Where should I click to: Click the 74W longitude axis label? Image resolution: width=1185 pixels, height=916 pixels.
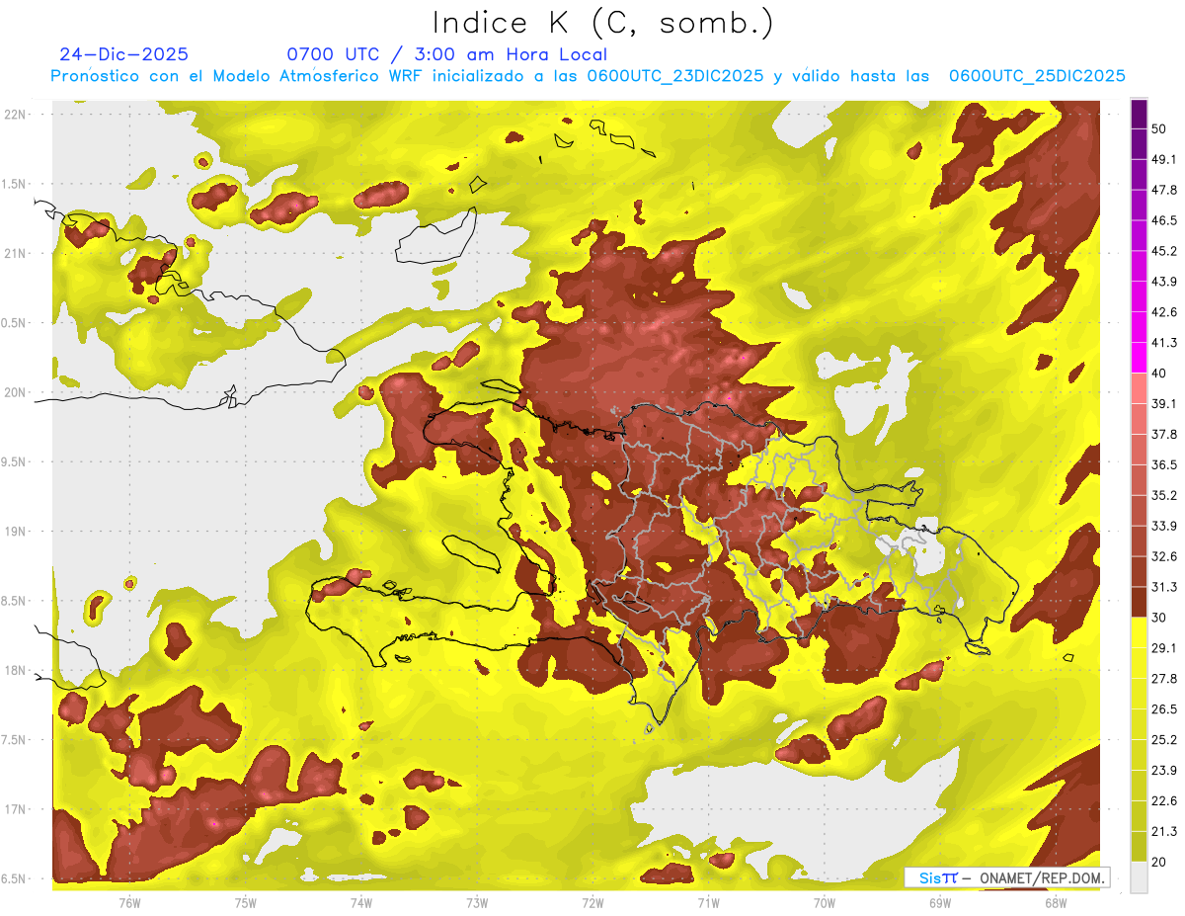361,903
